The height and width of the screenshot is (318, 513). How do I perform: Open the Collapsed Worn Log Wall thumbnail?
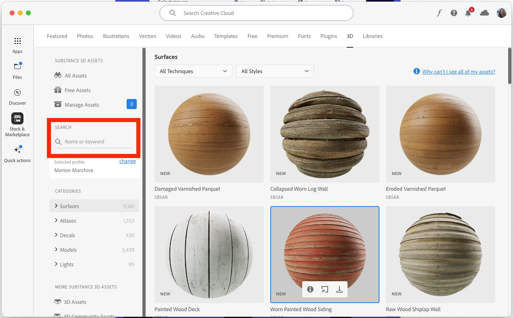325,134
